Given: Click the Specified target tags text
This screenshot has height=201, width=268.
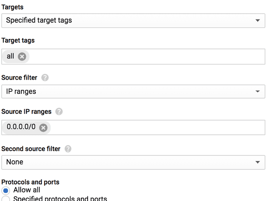Looking at the screenshot, I should [x=39, y=21].
